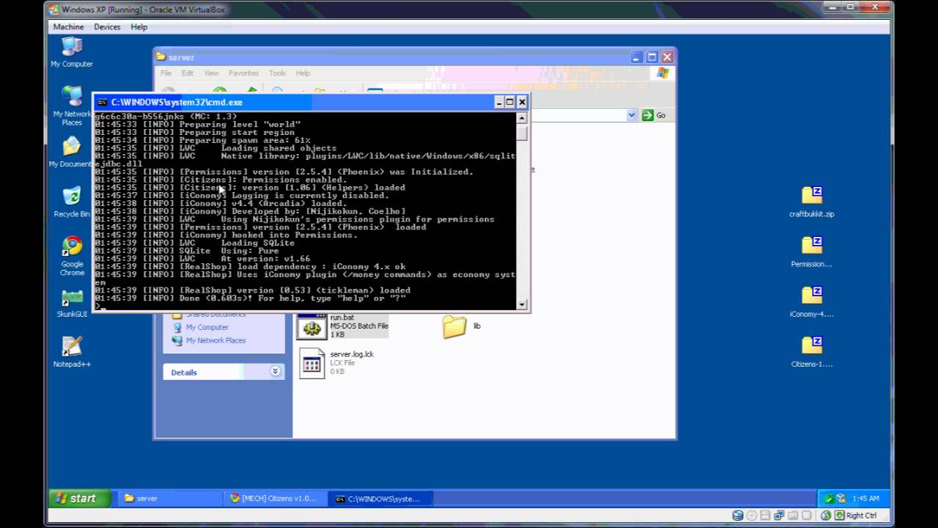Switch to [MECH] Citizens Chrome taskbar button
This screenshot has height=528, width=938.
click(x=274, y=499)
